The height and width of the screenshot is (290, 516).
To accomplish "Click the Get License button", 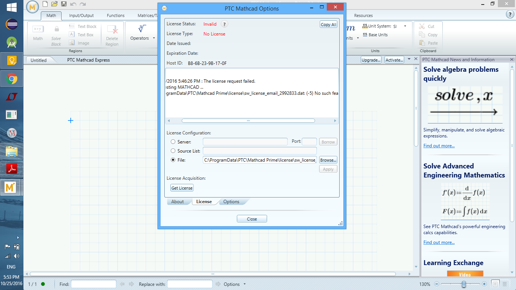I will coord(182,188).
